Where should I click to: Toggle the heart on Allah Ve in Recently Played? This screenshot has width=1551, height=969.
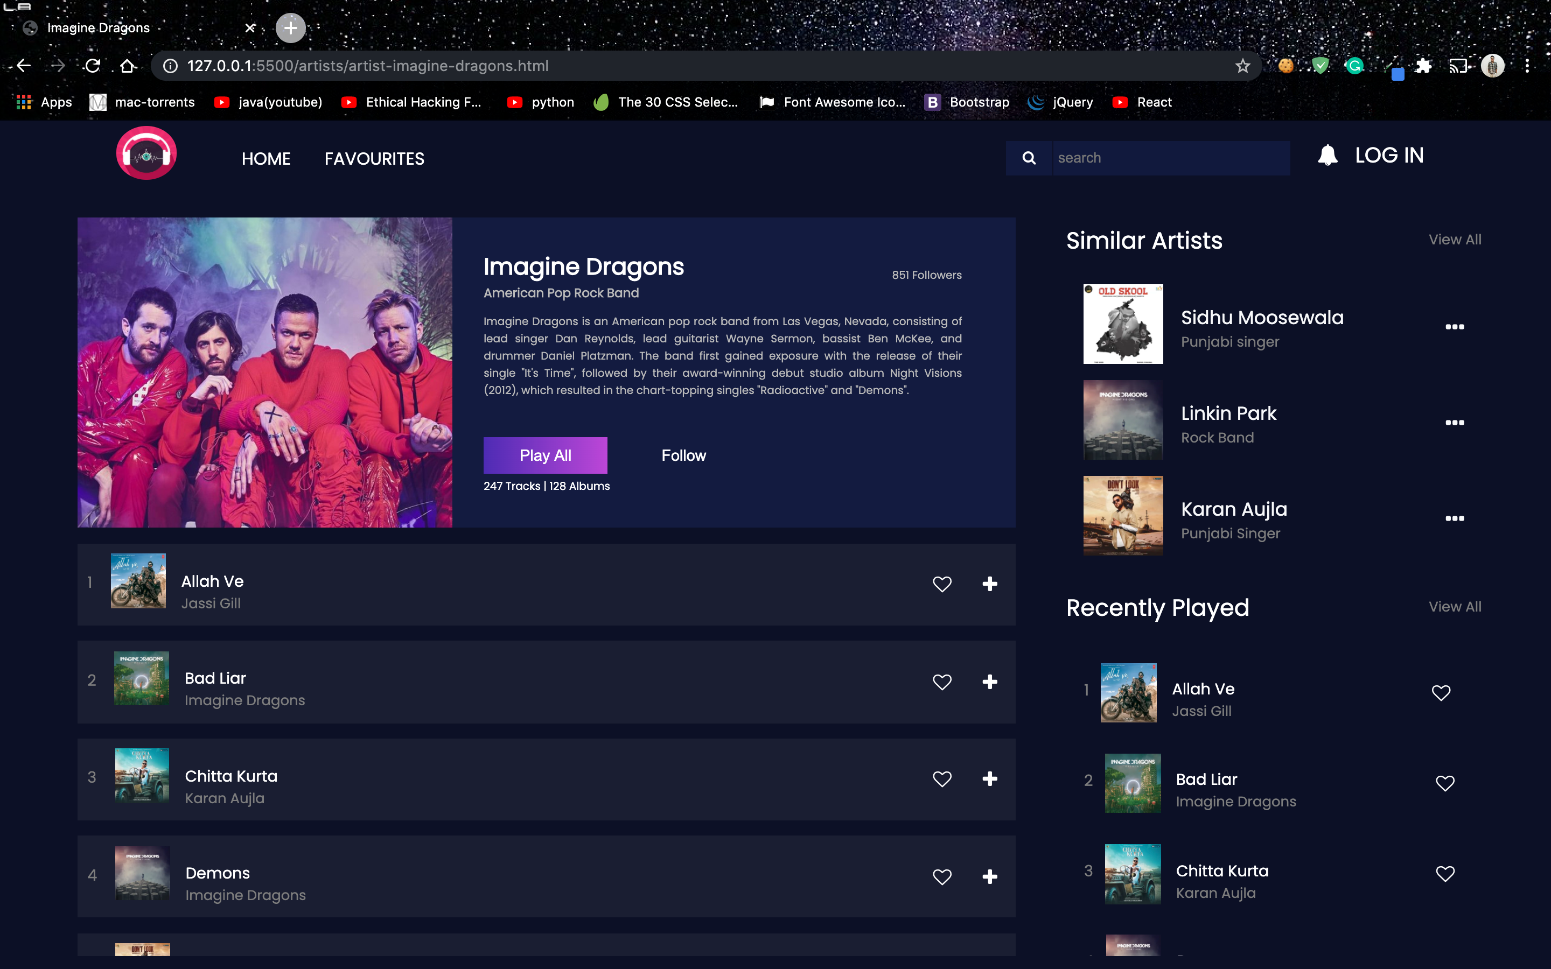pyautogui.click(x=1441, y=692)
